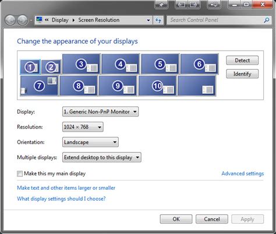276x234 pixels.
Task: Open the Orientation dropdown
Action: click(90, 142)
